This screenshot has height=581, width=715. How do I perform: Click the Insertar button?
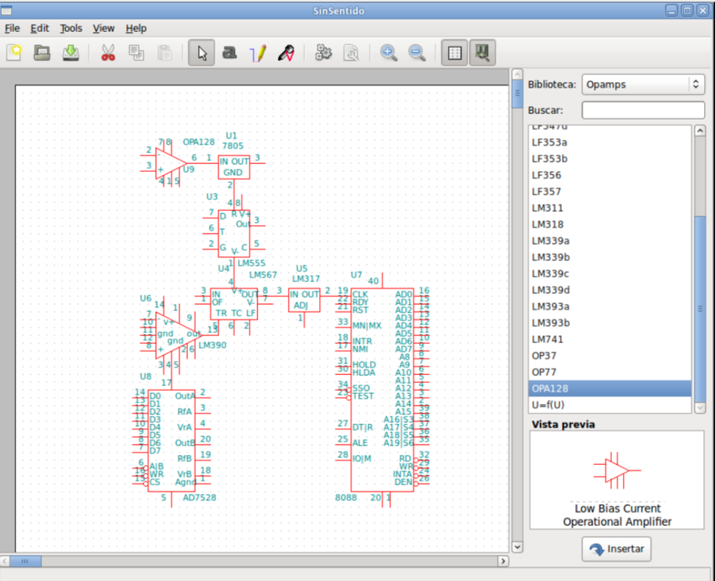[616, 548]
